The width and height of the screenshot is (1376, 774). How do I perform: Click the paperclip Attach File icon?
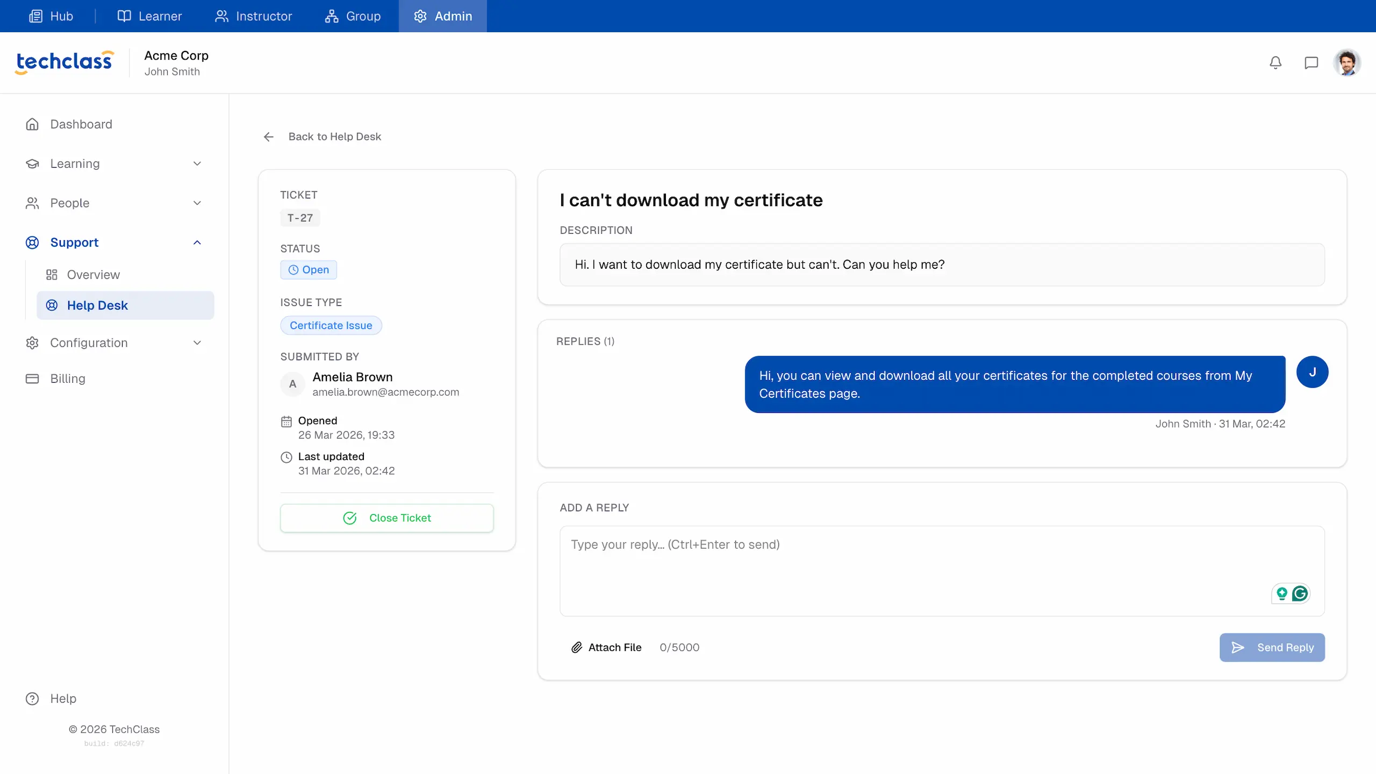click(x=576, y=647)
